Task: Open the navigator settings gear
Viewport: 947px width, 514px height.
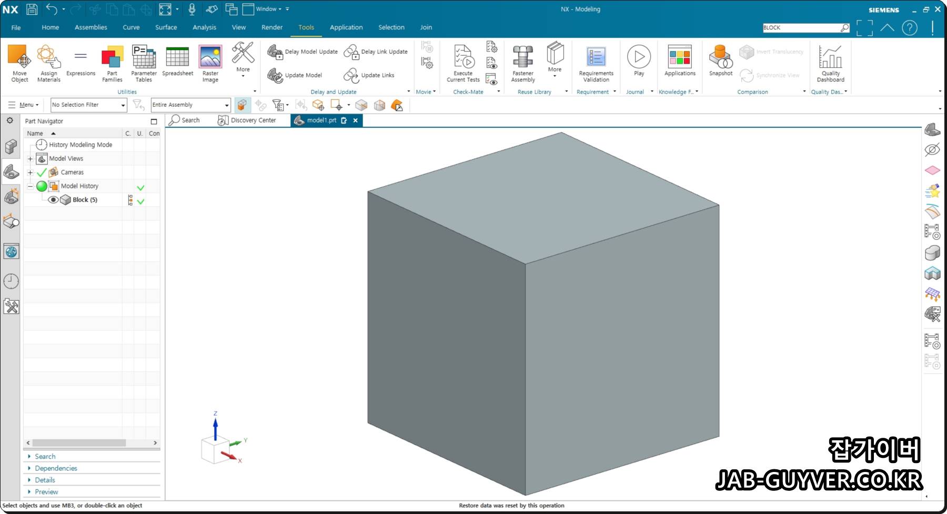Action: click(x=10, y=121)
